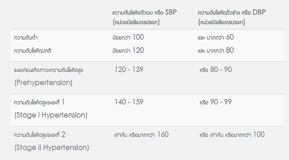Click the ระยะก่อนเกิดภาวะความดันโลหิตสูง text
289x160 pixels.
point(49,70)
